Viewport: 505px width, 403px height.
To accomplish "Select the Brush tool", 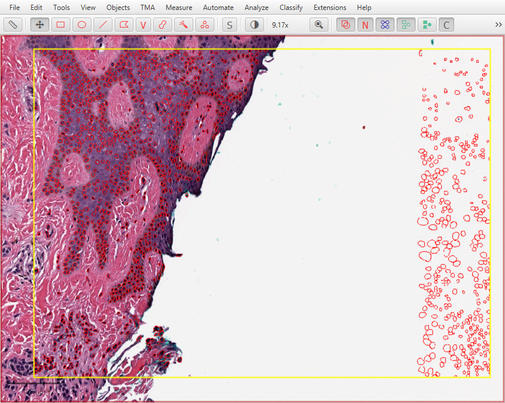I will pos(163,25).
